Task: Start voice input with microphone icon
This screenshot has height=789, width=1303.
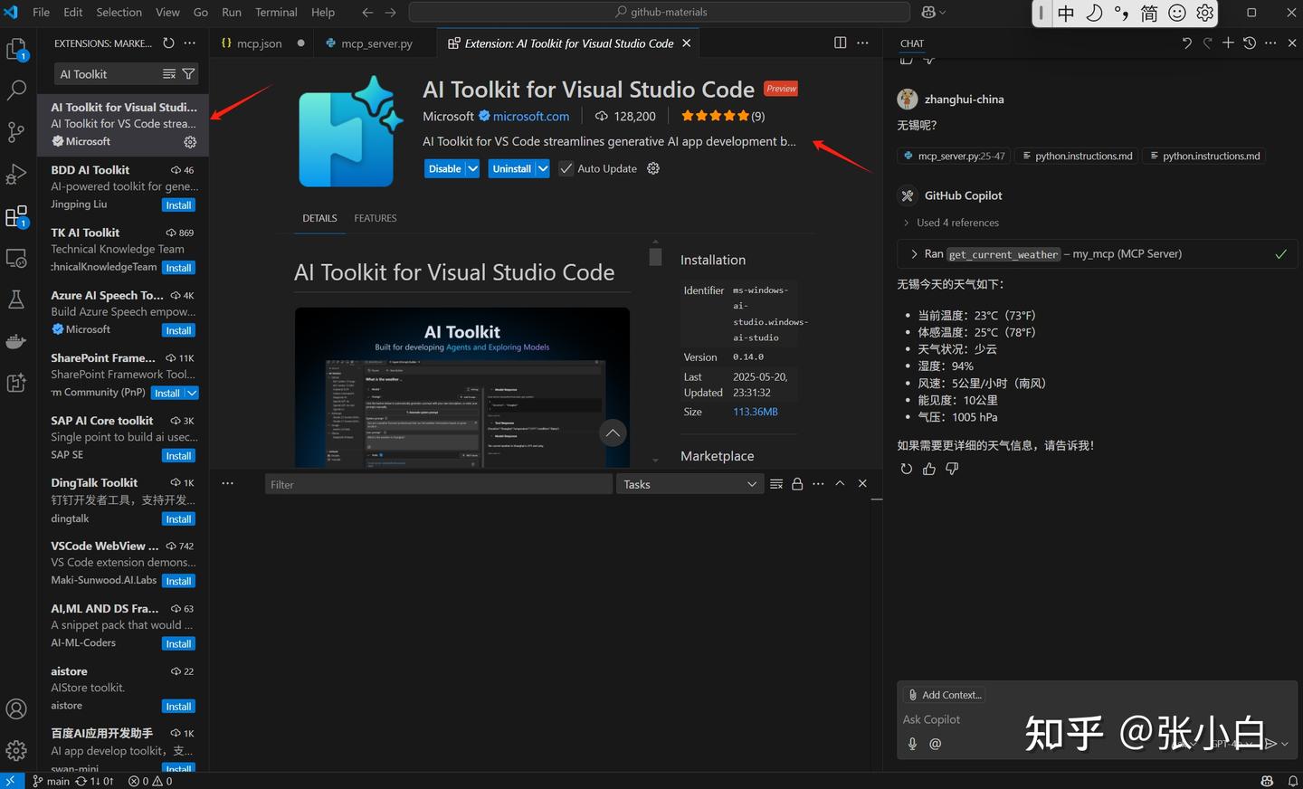Action: [912, 744]
